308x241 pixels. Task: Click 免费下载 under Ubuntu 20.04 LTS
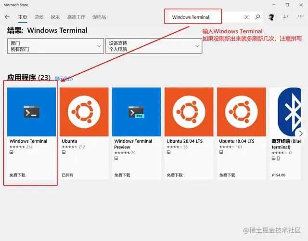(x=175, y=175)
